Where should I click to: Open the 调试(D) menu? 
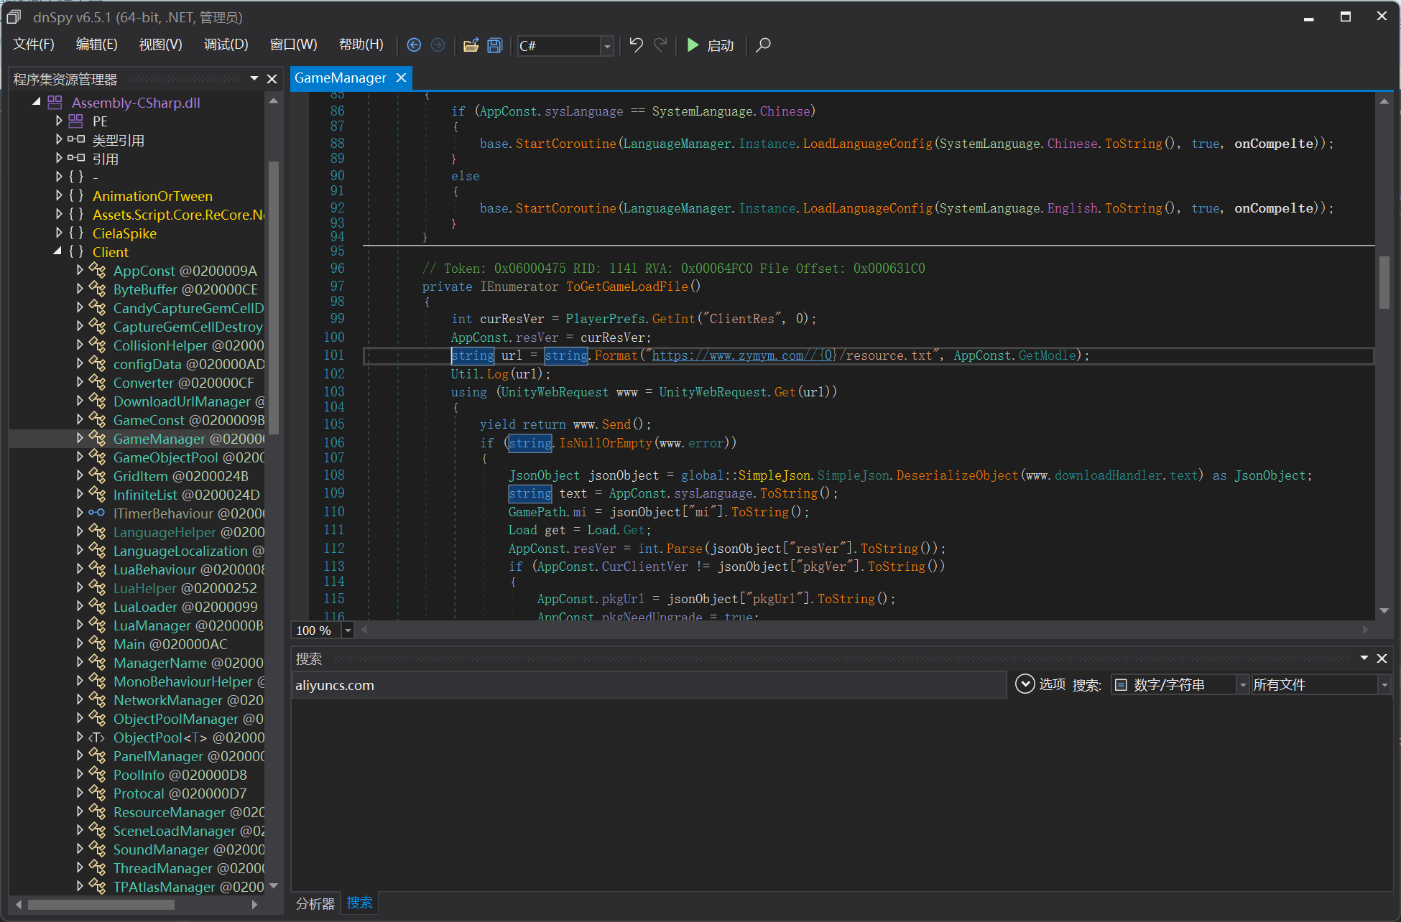pos(226,45)
